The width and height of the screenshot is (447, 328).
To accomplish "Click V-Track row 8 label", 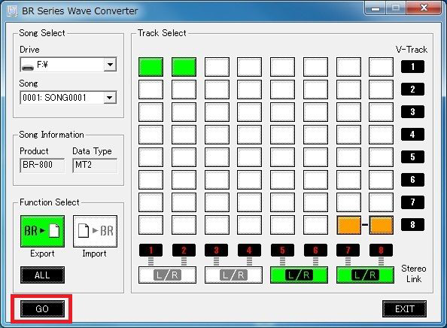I will 412,224.
